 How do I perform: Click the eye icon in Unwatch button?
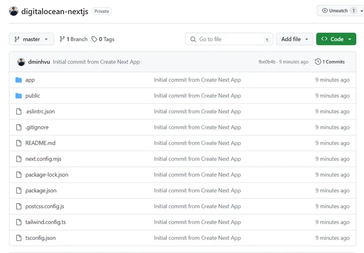325,10
